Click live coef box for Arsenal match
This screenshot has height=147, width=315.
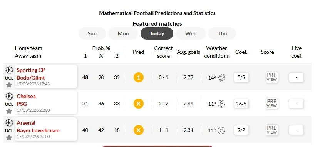296,130
